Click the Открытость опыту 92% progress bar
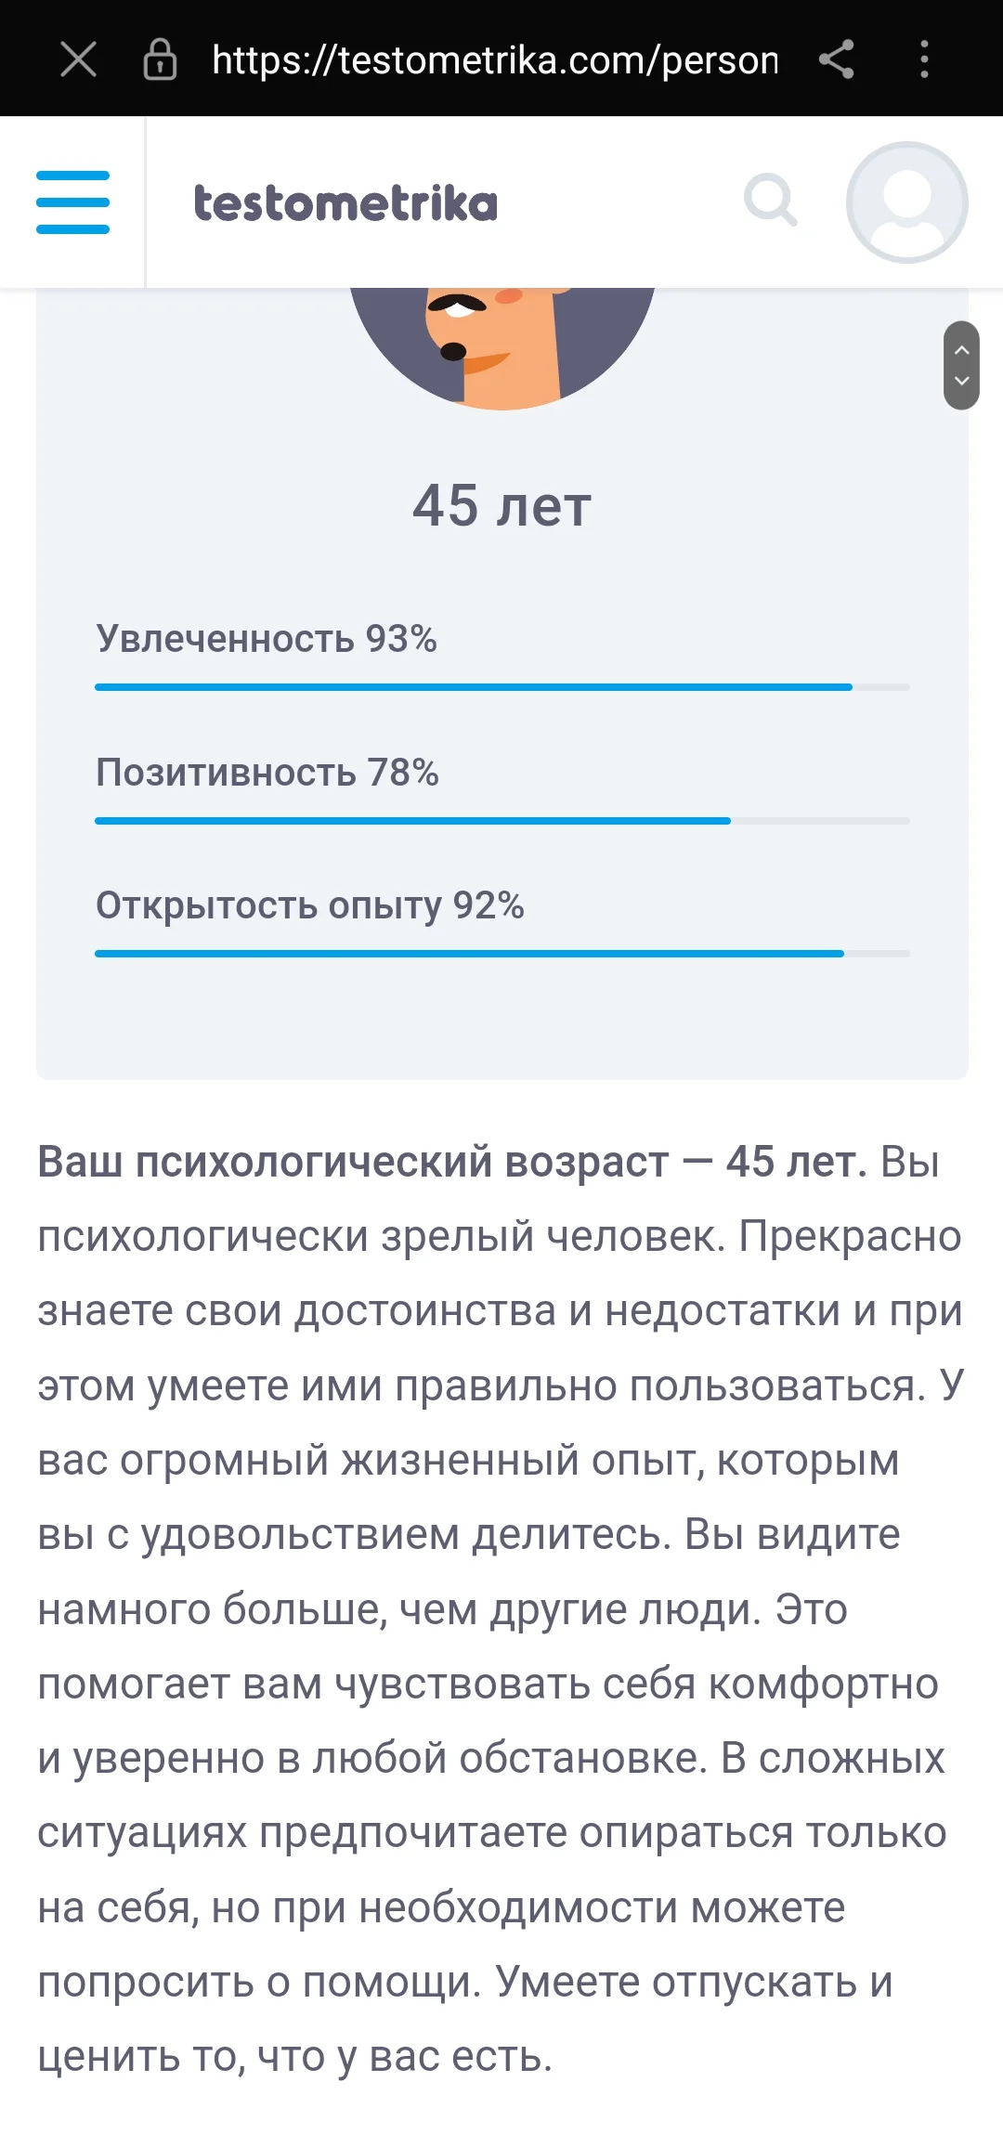Screen dimensions: 1003x2147 click(x=501, y=954)
